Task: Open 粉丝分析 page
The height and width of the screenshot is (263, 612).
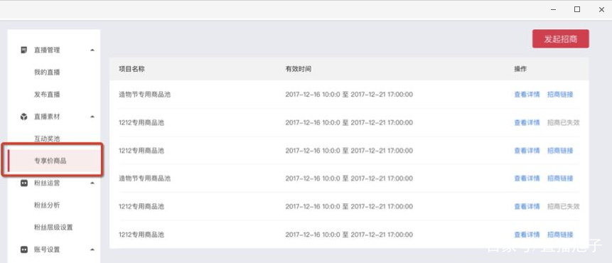Action: 47,205
